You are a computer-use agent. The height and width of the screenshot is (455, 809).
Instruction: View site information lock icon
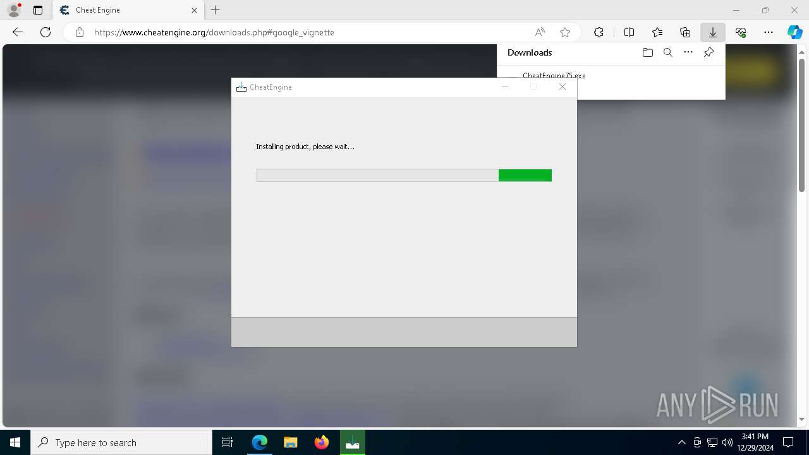(x=80, y=32)
